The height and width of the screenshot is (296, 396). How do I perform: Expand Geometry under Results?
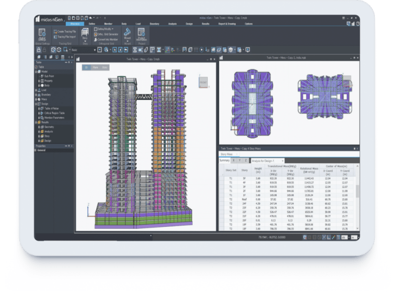click(39, 127)
